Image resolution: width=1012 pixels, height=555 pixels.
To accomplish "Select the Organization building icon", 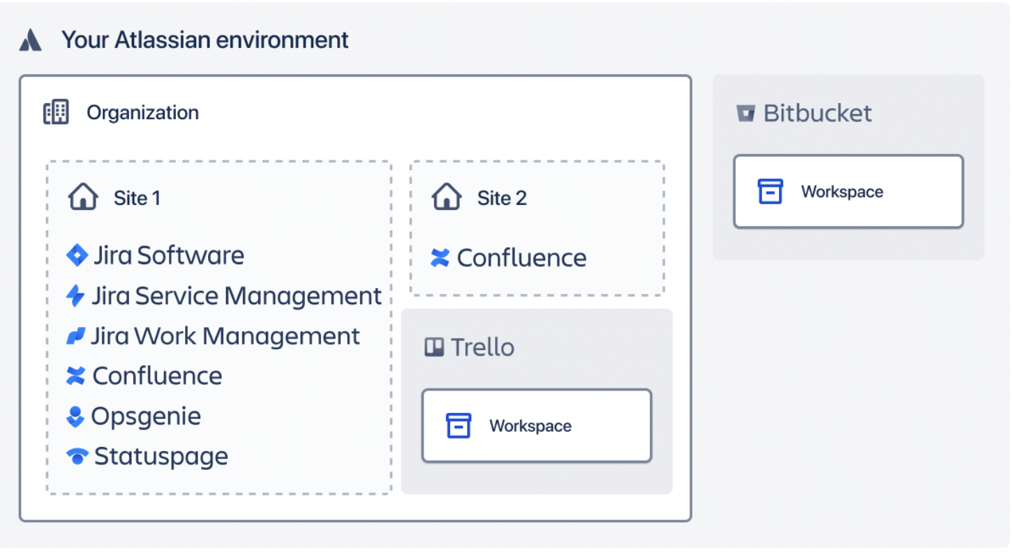I will 56,112.
